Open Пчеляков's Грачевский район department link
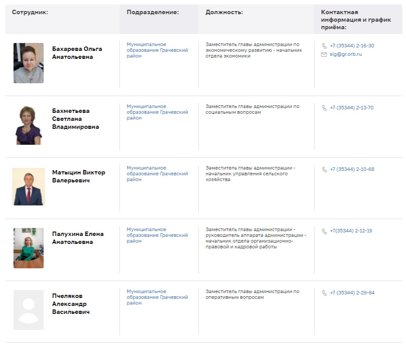The height and width of the screenshot is (344, 406). pyautogui.click(x=157, y=298)
